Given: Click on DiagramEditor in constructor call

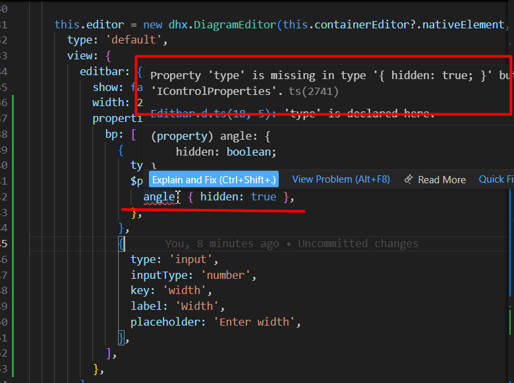Looking at the screenshot, I should click(235, 25).
